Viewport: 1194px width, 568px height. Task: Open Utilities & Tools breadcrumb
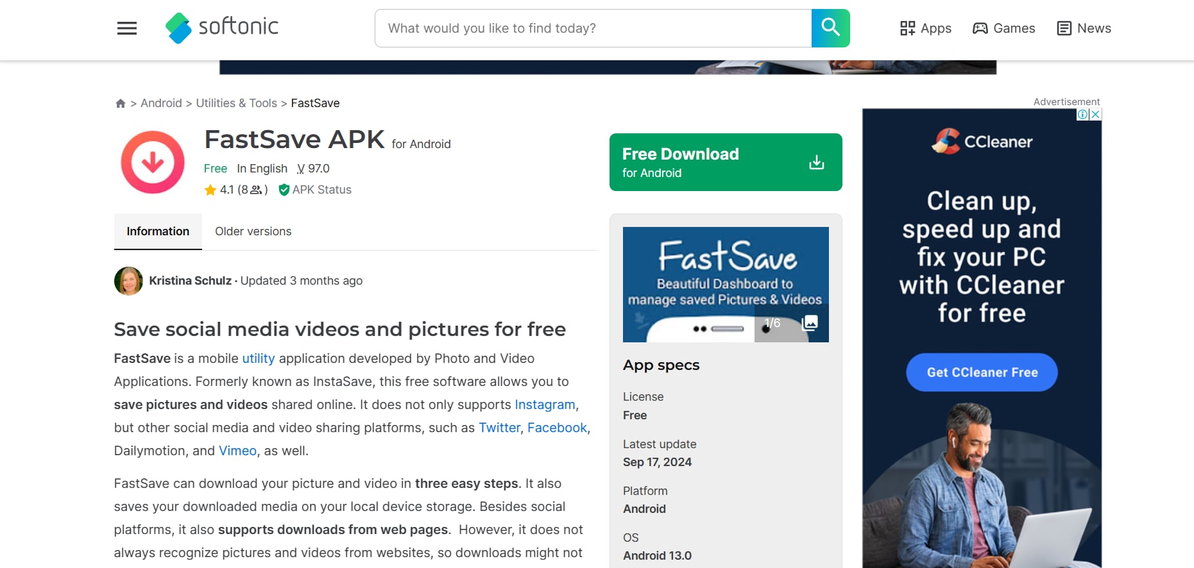236,103
